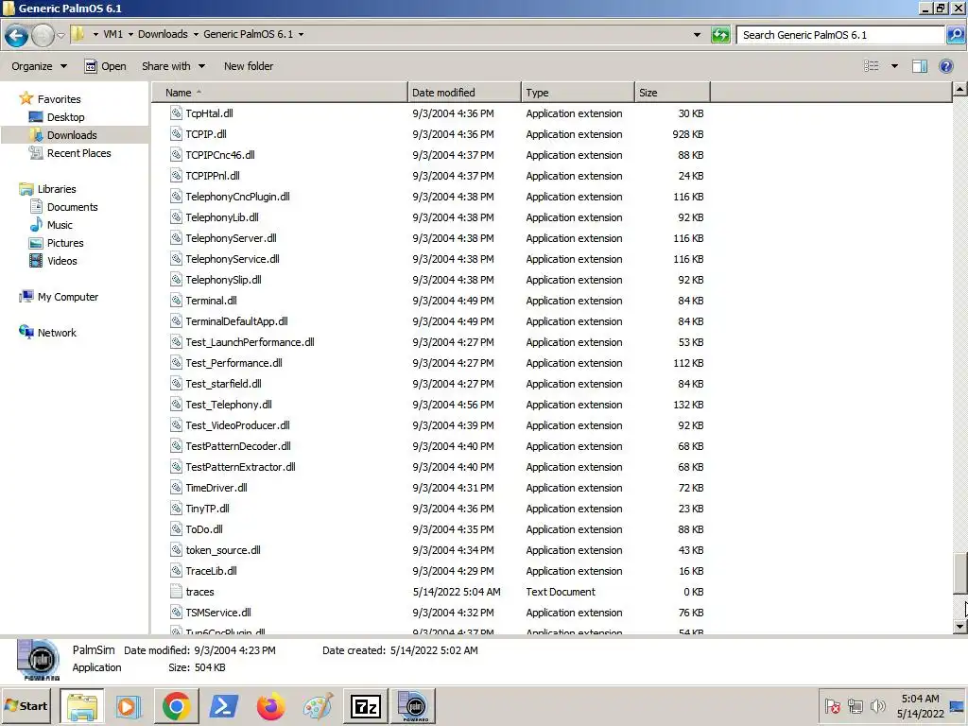Open recent pages dropdown beside Forward button
968x726 pixels.
(x=60, y=35)
